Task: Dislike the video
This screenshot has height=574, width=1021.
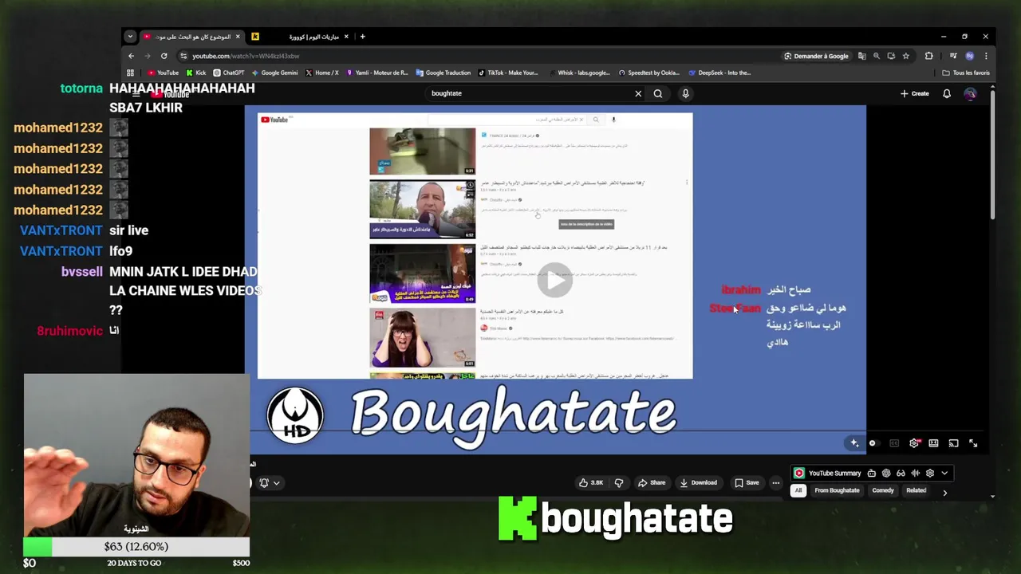Action: 619,482
